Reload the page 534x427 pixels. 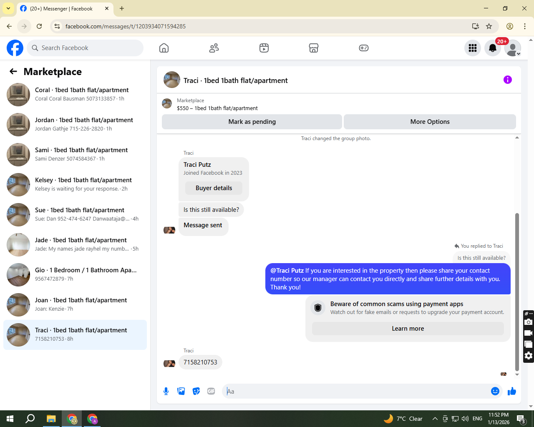pyautogui.click(x=39, y=26)
